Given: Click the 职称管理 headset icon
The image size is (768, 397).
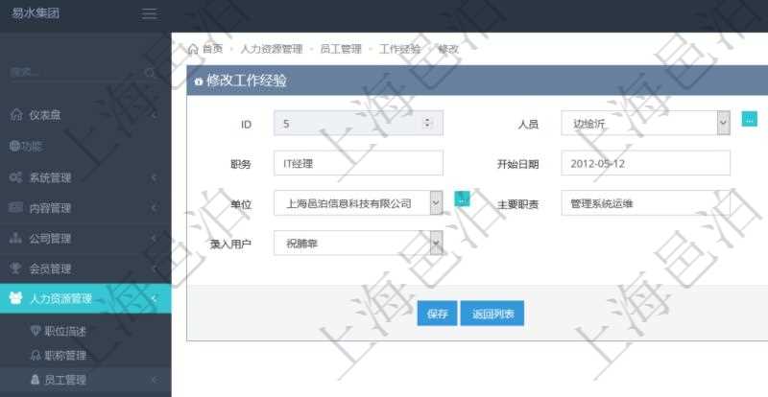Looking at the screenshot, I should 36,356.
